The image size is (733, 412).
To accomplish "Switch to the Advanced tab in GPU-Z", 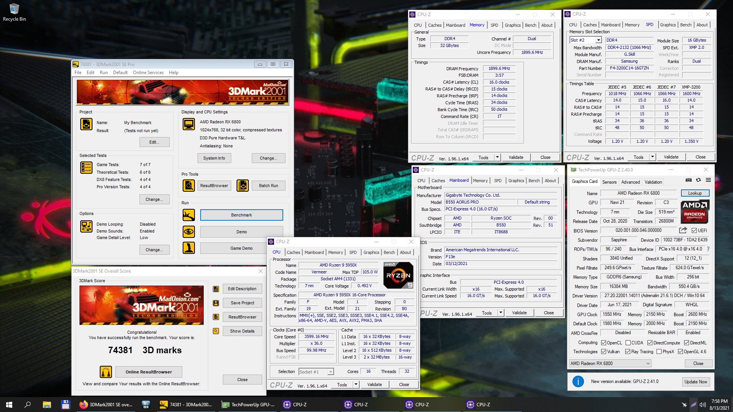I will pyautogui.click(x=630, y=182).
